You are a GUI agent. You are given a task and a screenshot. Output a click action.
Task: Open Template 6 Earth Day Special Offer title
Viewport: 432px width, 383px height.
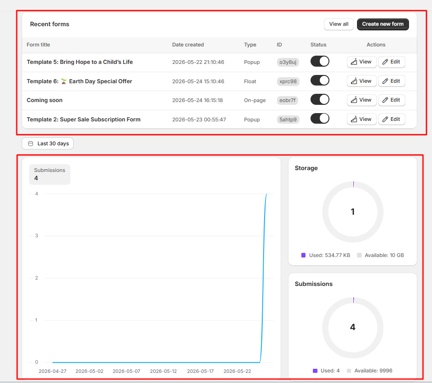click(x=79, y=81)
